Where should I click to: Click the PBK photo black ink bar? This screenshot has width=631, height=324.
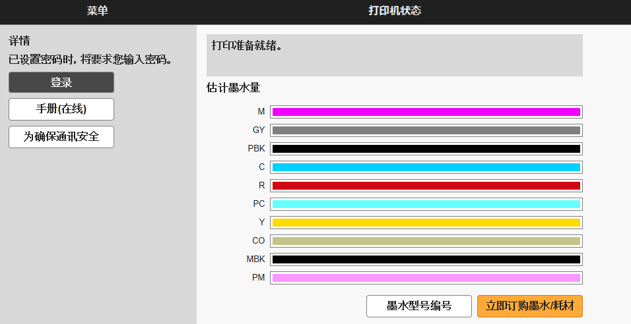point(426,149)
